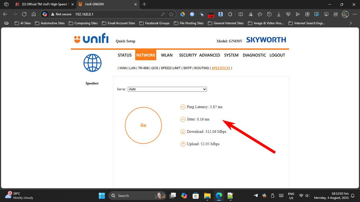The image size is (360, 202).
Task: Open the Email Account Sites bookmarks folder
Action: click(x=118, y=23)
